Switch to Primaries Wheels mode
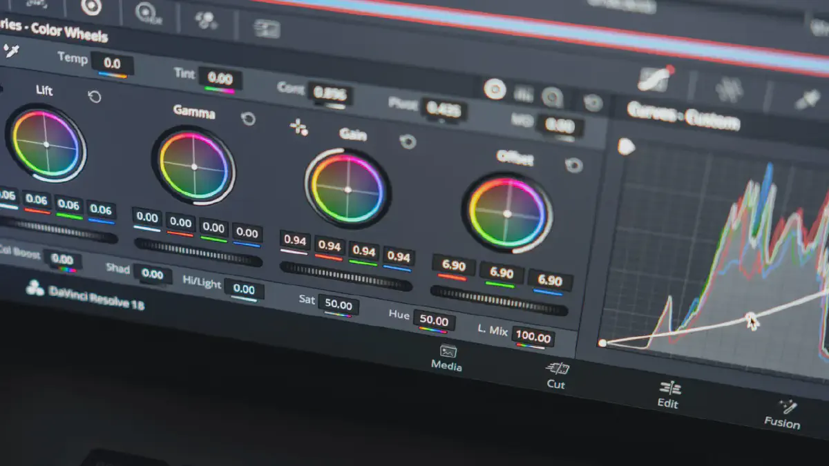Screen dimensions: 829x466 [x=494, y=89]
